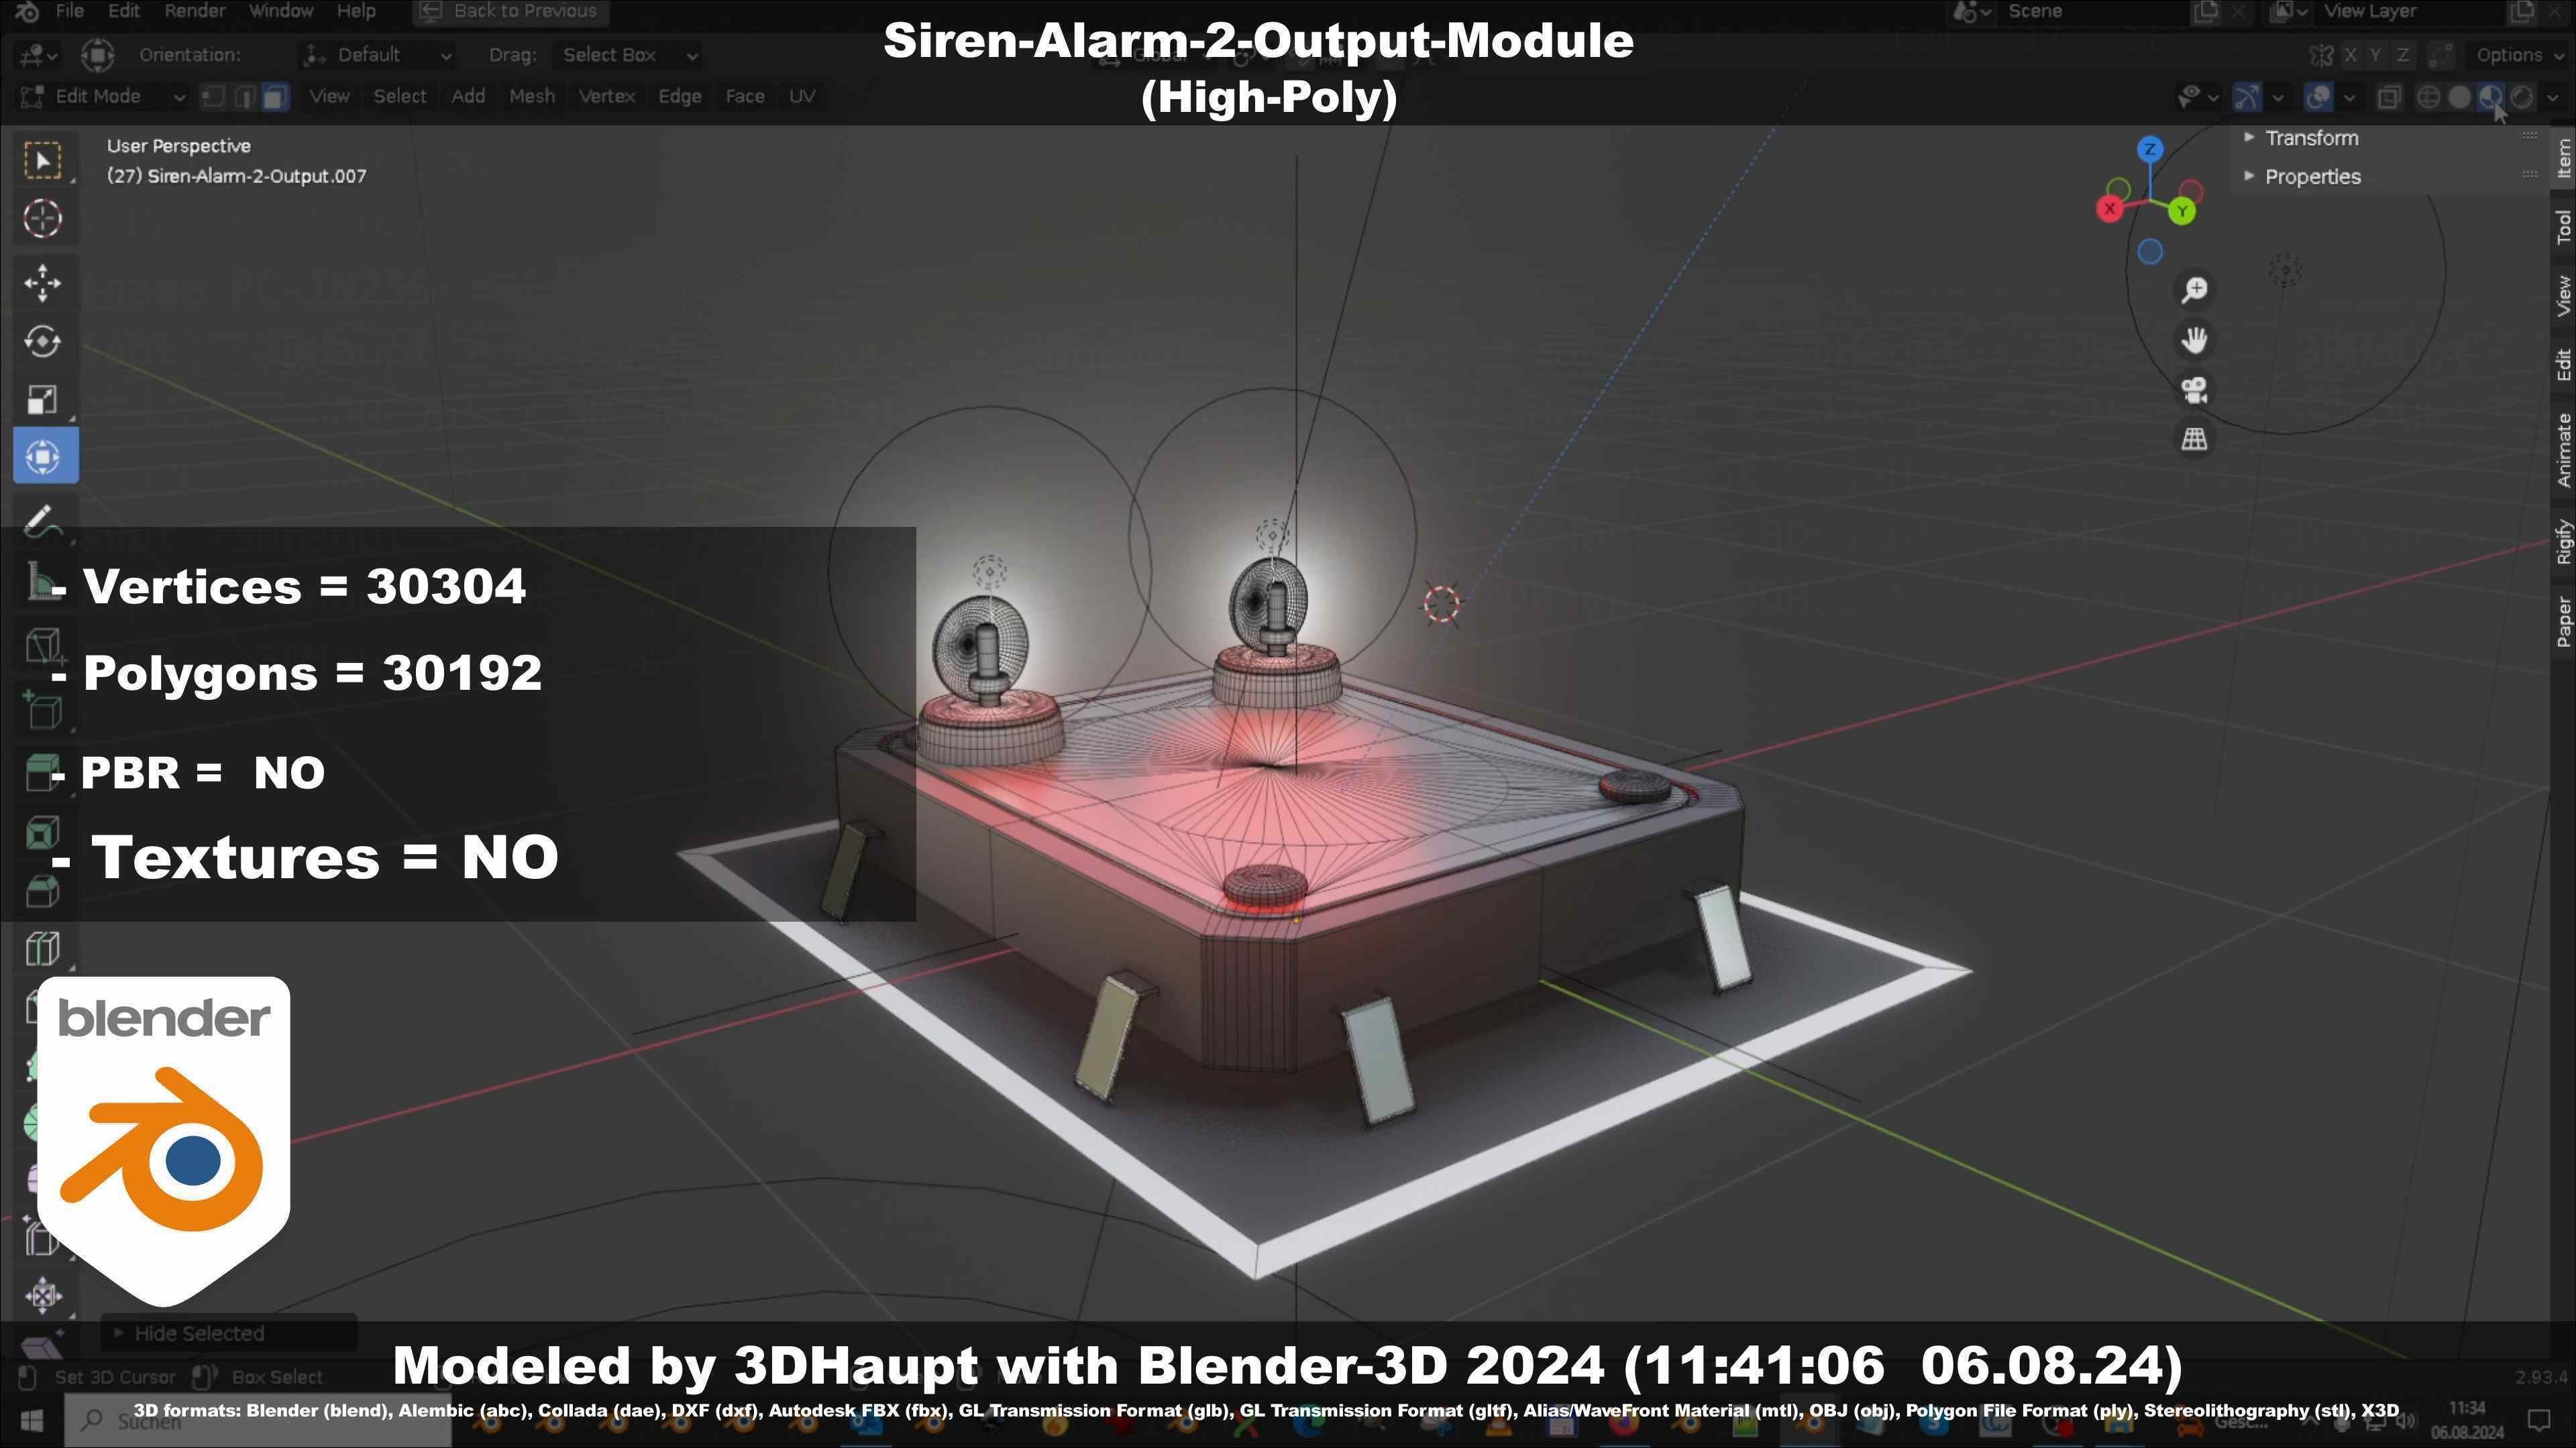Activate the Rotate tool

[x=43, y=342]
